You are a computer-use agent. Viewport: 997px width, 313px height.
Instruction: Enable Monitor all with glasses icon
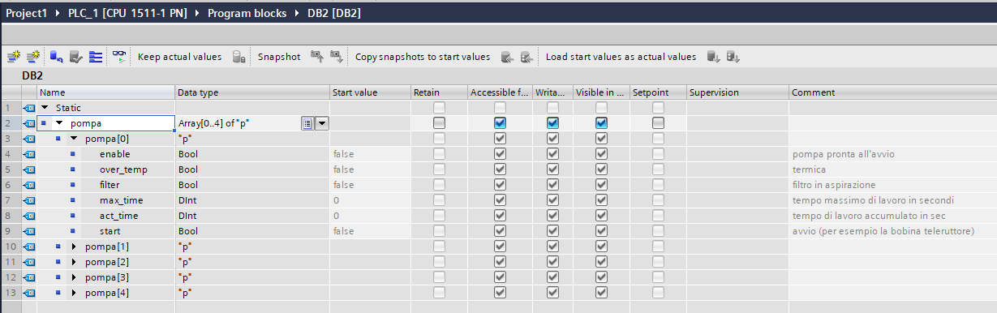click(120, 57)
